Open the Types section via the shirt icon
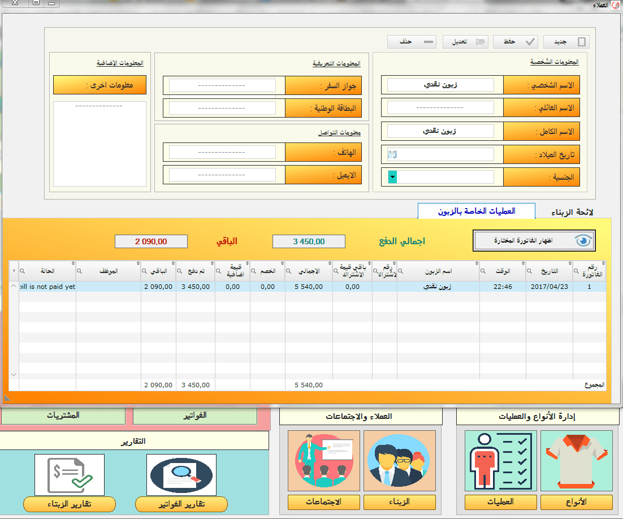 576,461
